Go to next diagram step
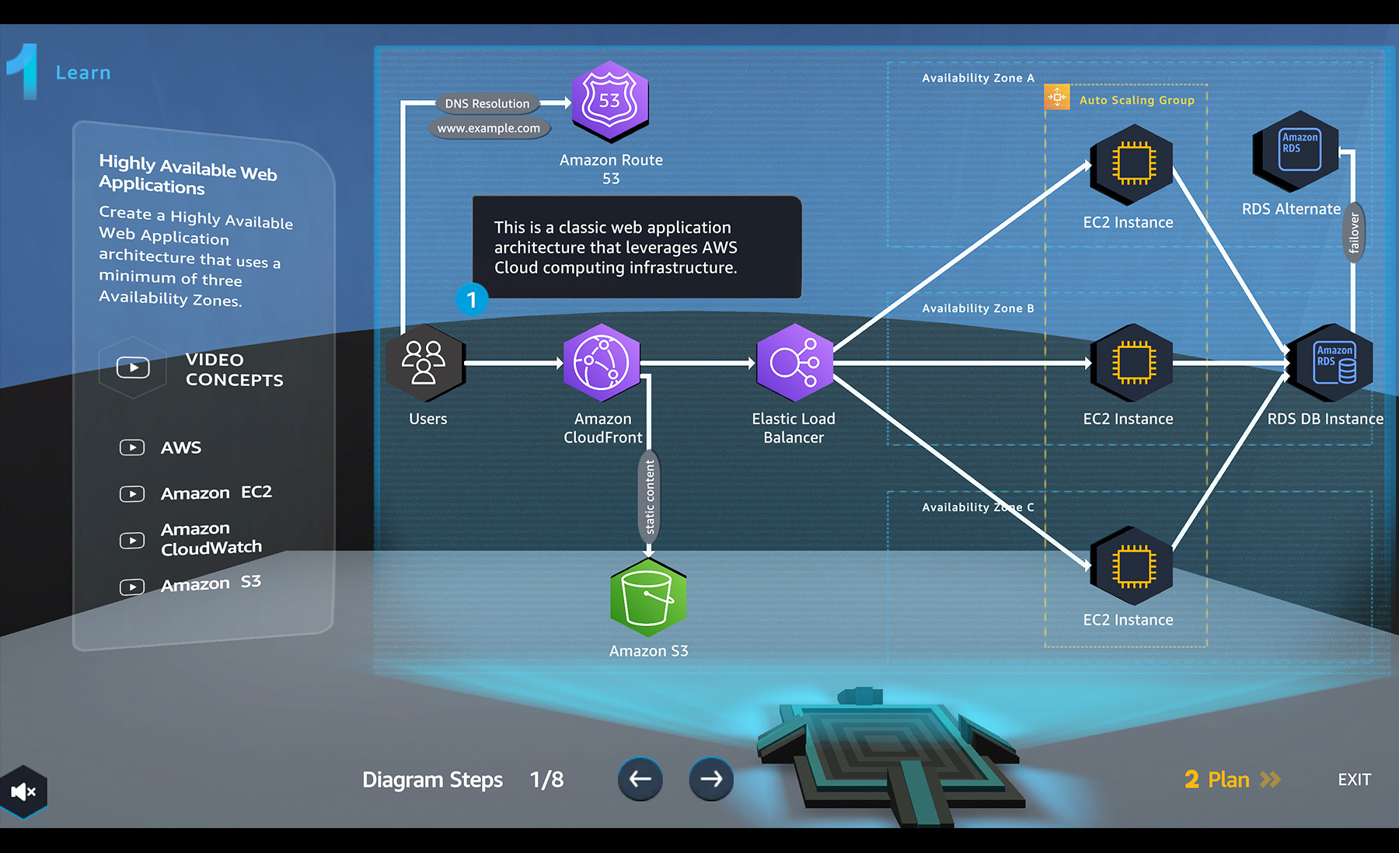Image resolution: width=1399 pixels, height=853 pixels. pyautogui.click(x=711, y=779)
